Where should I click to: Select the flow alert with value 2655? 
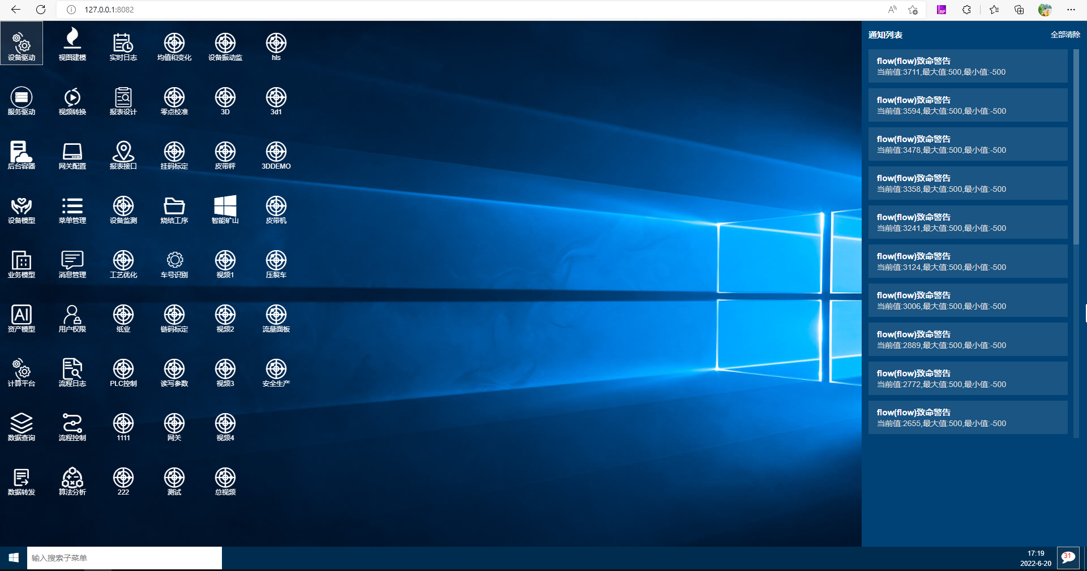pos(968,418)
